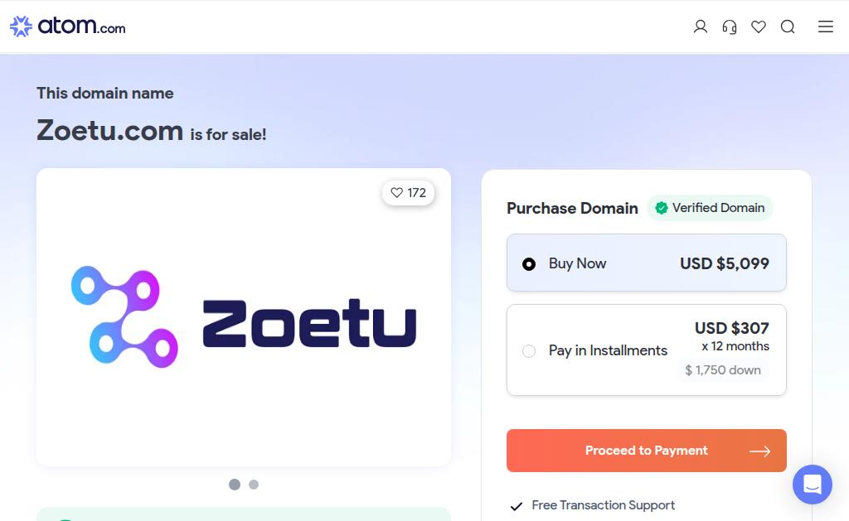Screen dimensions: 849x521
Task: Click the headset support icon
Action: 730,27
